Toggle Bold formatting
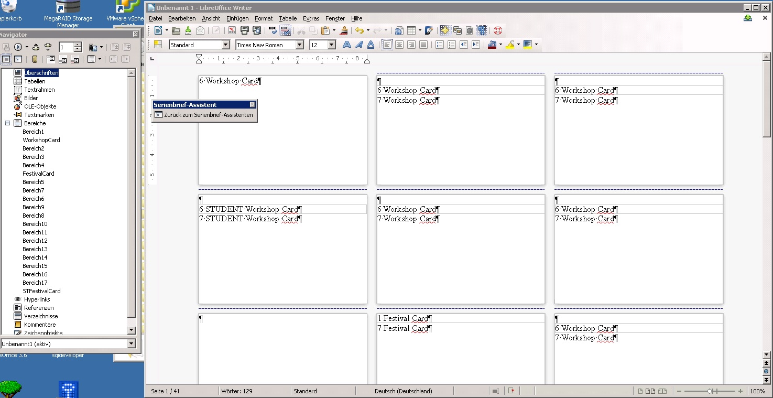Image resolution: width=773 pixels, height=398 pixels. [x=347, y=45]
